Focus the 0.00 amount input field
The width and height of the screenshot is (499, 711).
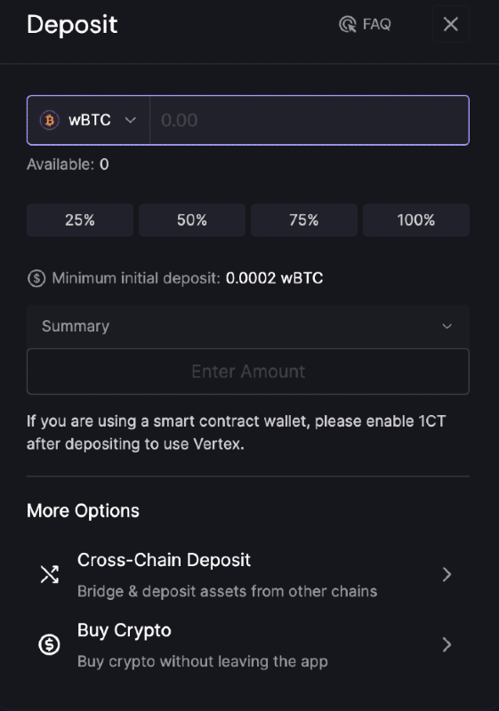[x=310, y=120]
